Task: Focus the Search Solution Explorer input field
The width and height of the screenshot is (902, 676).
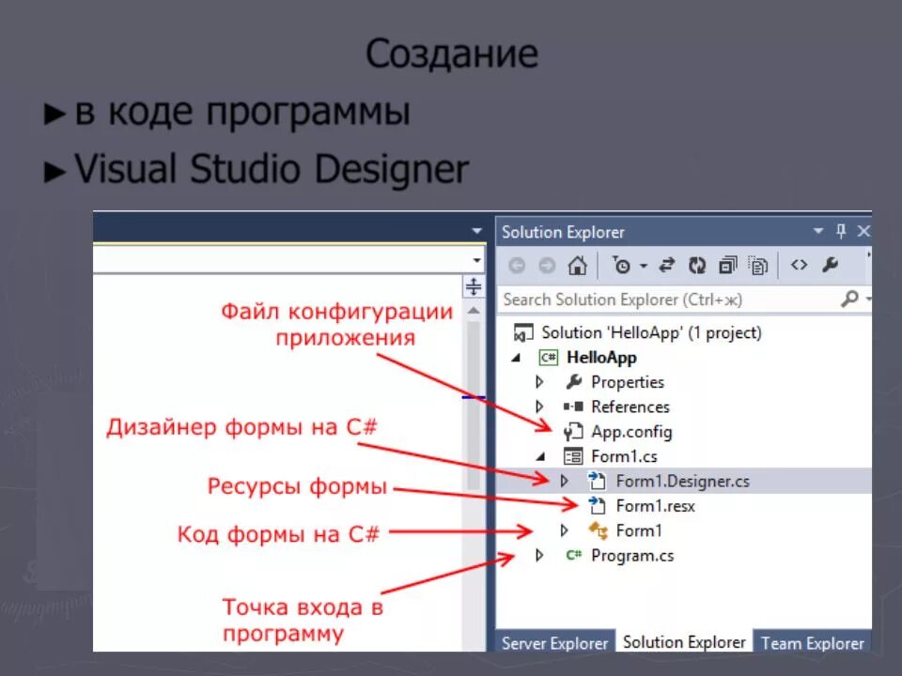Action: (x=670, y=300)
